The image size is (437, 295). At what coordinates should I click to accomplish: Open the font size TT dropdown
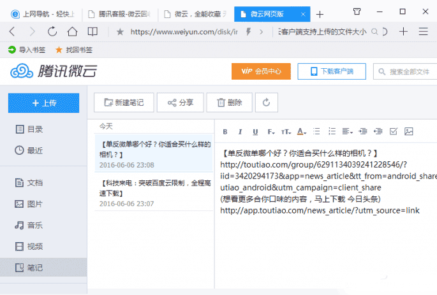(286, 132)
